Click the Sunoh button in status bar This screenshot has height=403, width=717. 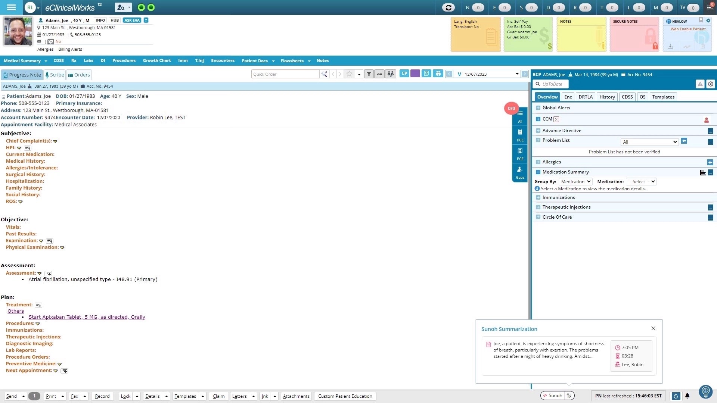pyautogui.click(x=552, y=396)
